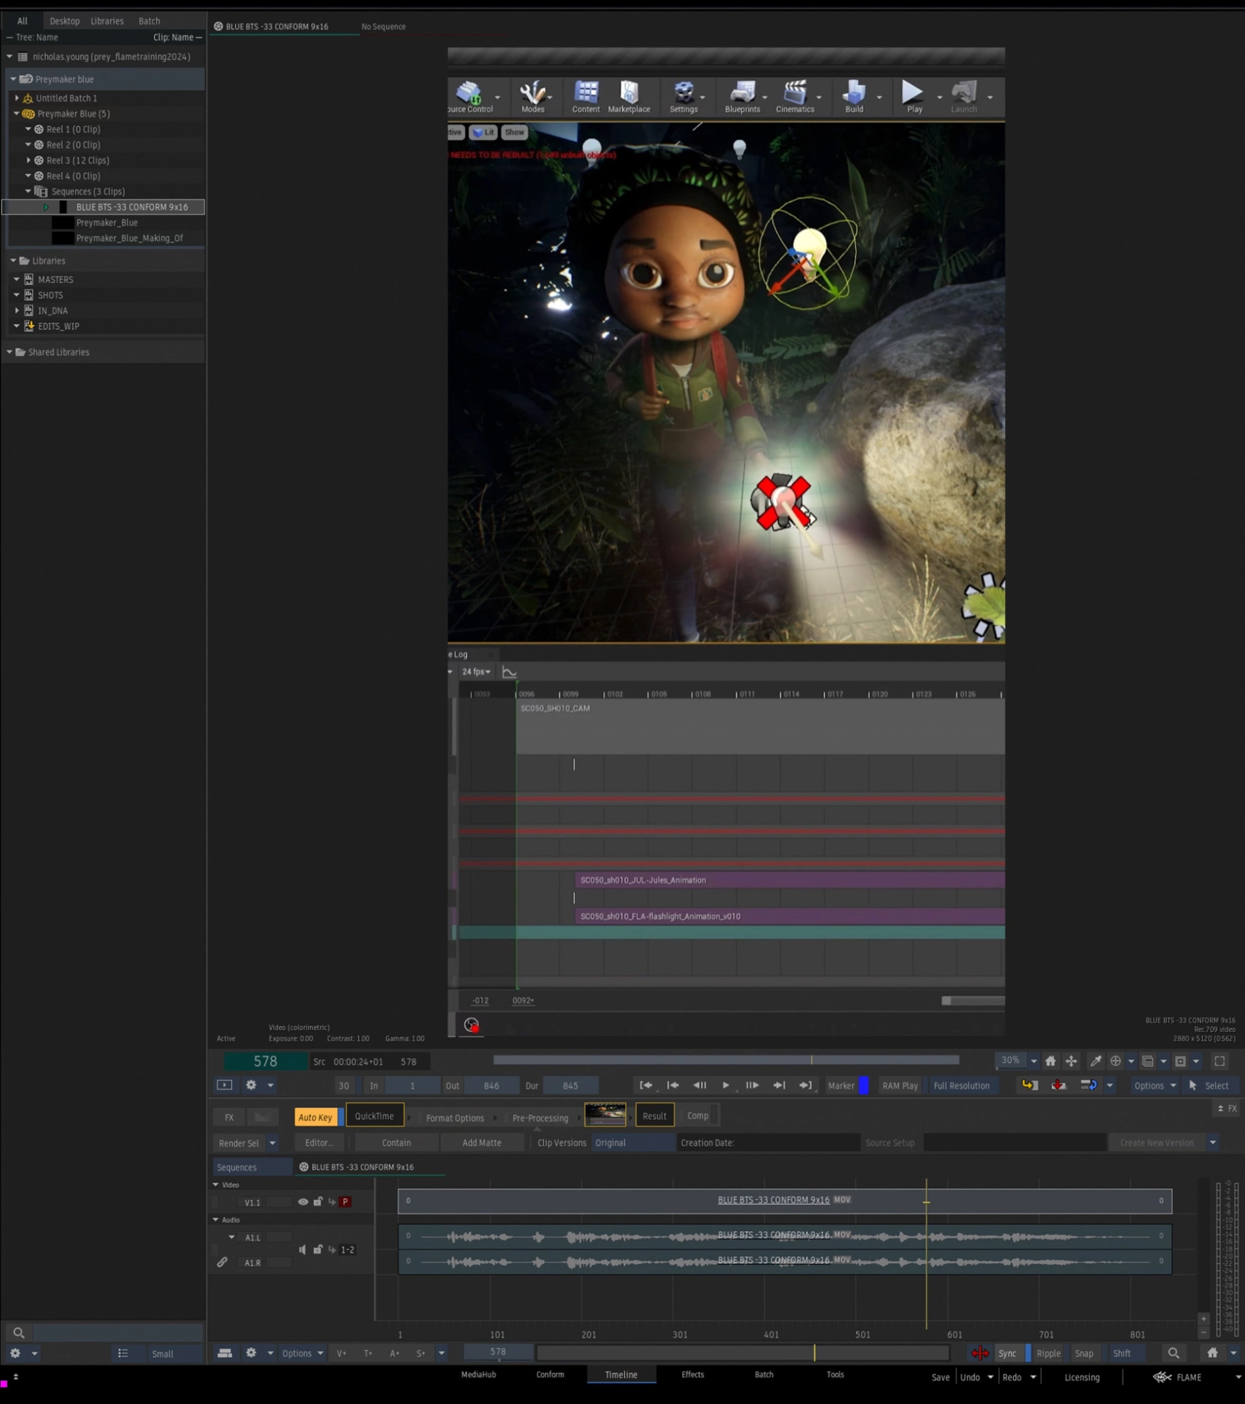Open the timeline settings gear icon

[251, 1353]
